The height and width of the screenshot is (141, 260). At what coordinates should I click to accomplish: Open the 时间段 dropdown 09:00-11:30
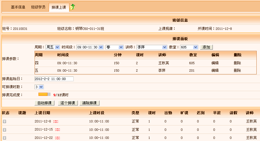pyautogui.click(x=90, y=47)
